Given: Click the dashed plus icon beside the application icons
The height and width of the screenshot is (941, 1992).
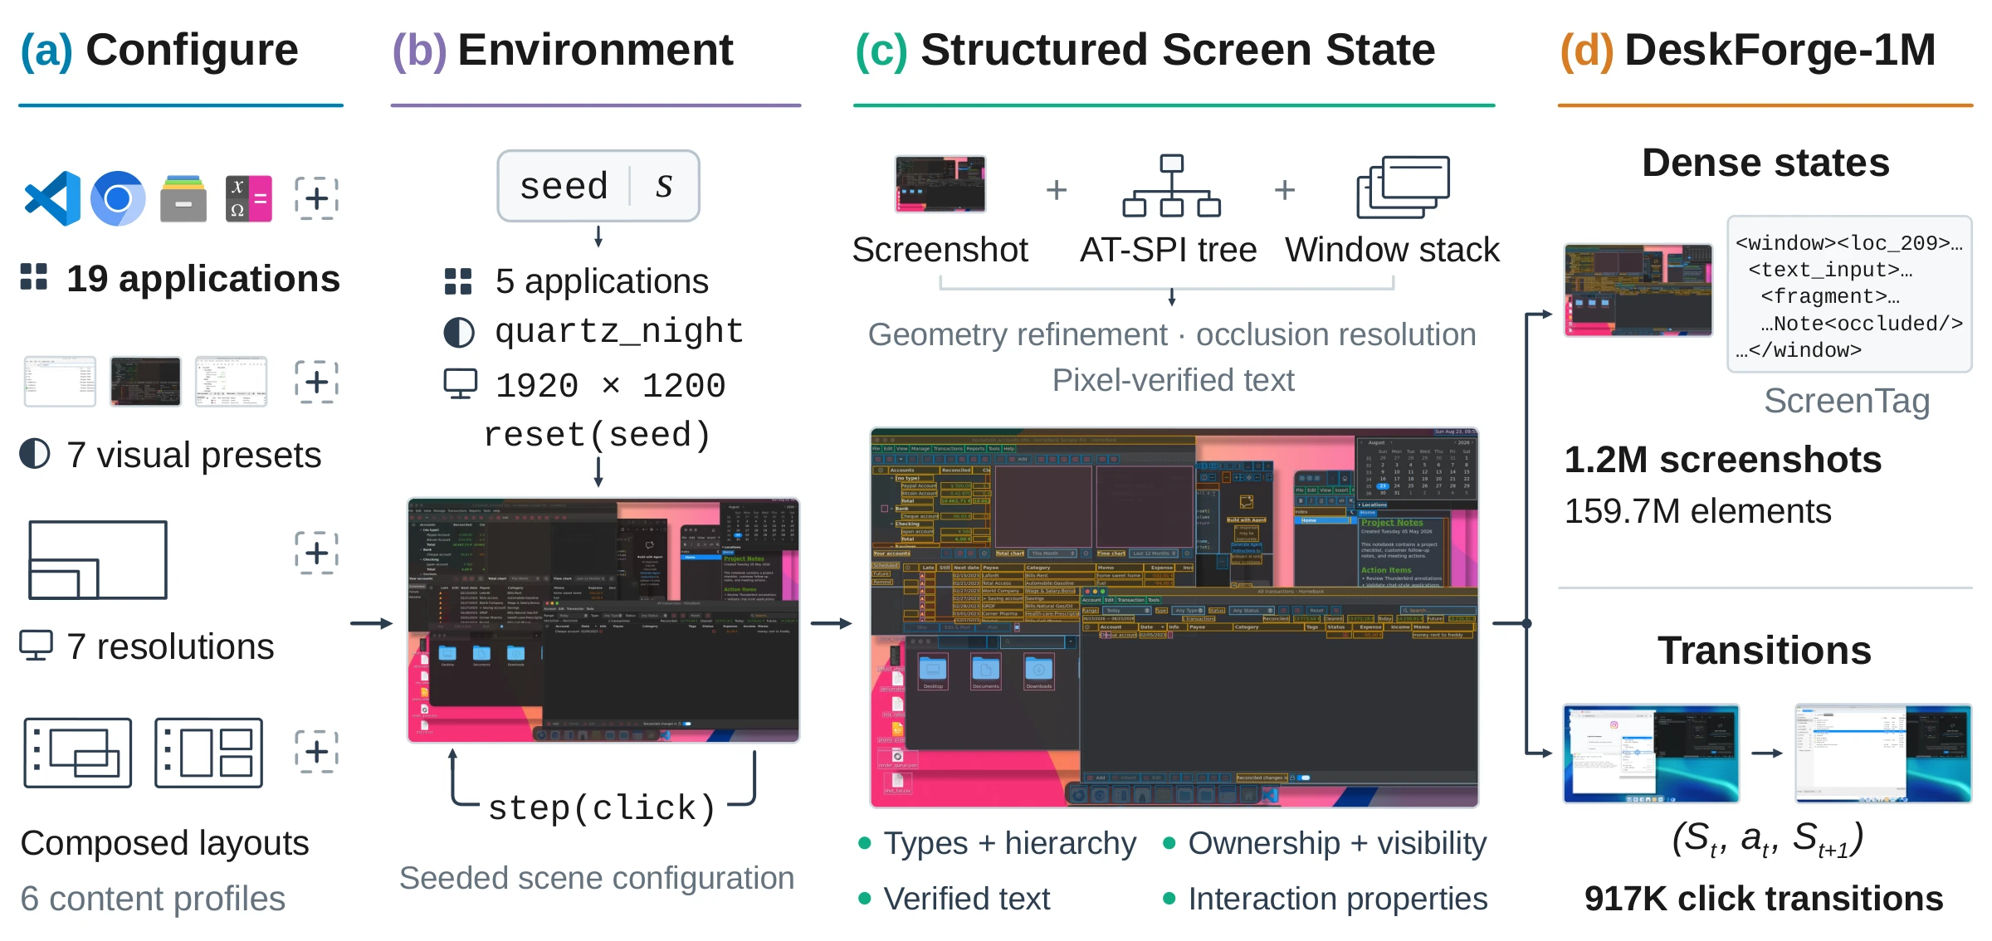Looking at the screenshot, I should [316, 198].
